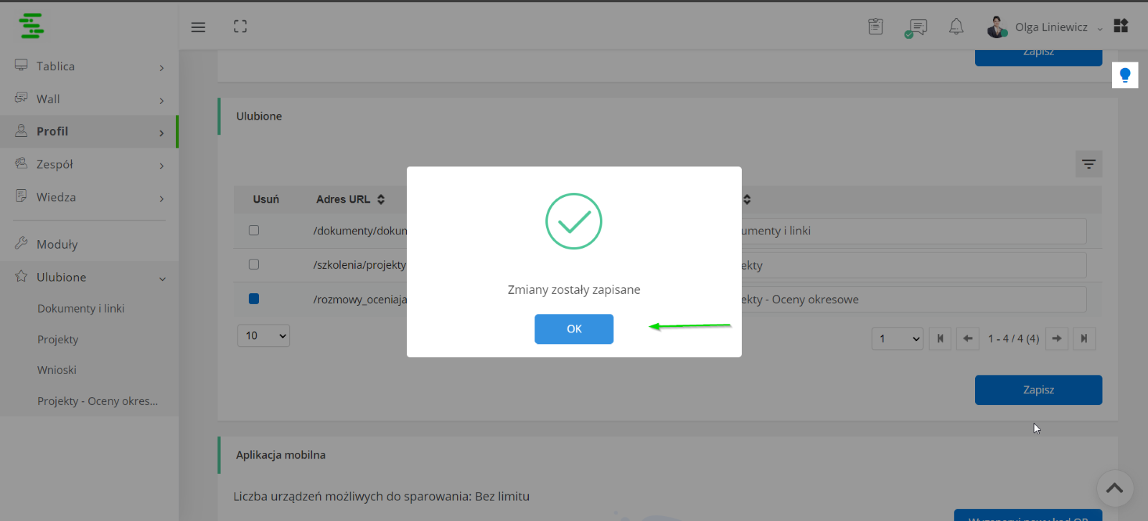
Task: Open the page number dropdown
Action: coord(897,338)
